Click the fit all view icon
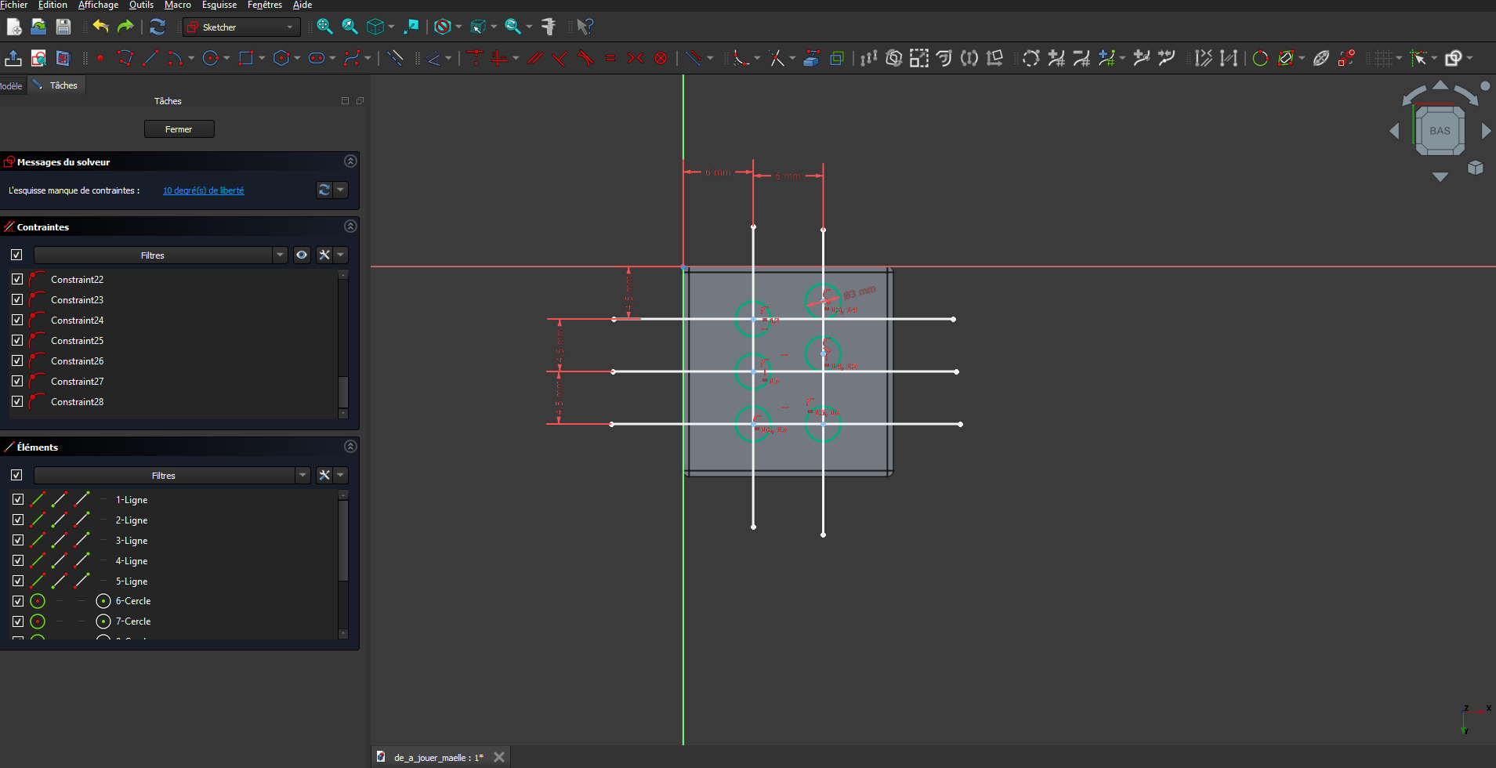 [324, 27]
